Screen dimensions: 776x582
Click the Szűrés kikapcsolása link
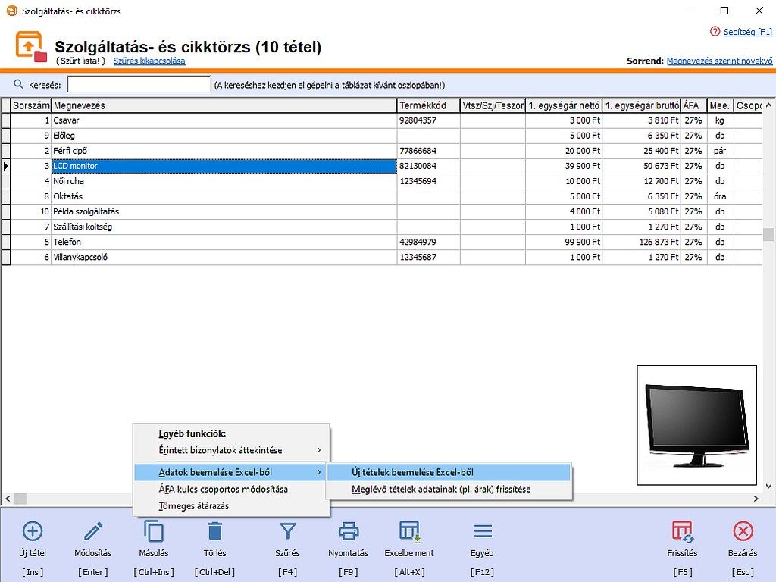tap(149, 61)
